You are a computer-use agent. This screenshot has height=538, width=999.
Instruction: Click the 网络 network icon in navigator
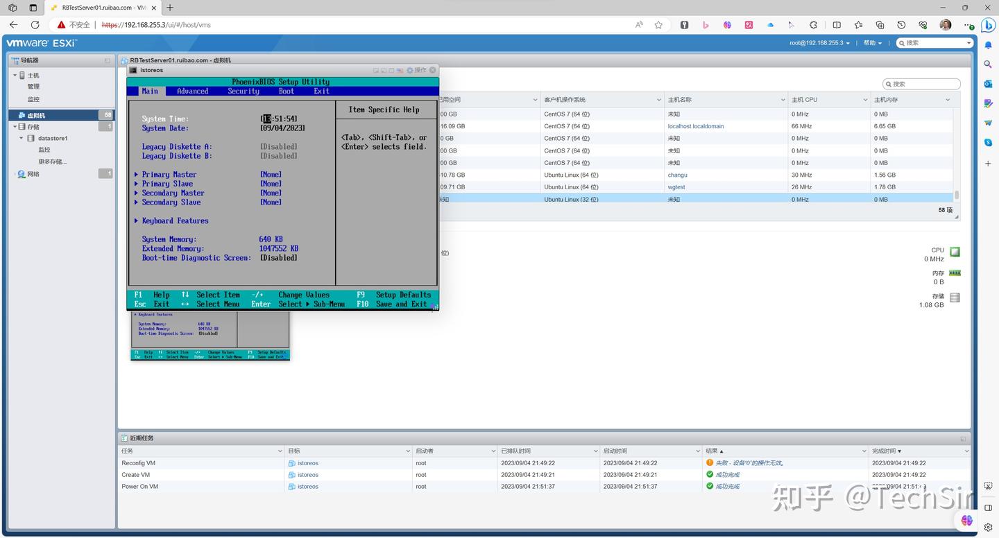(22, 174)
